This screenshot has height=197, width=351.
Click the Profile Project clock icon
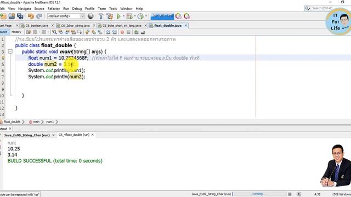(140, 16)
